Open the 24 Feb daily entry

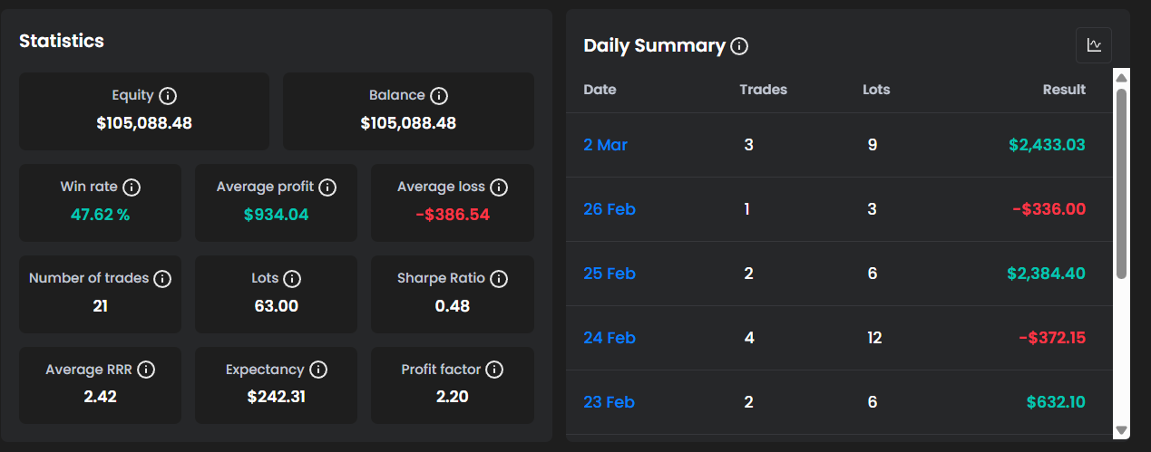click(609, 338)
